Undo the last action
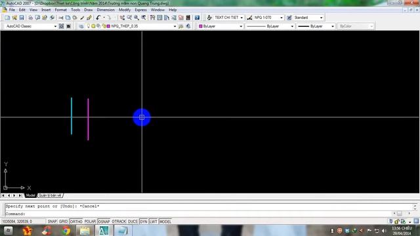The height and width of the screenshot is (236, 420). 98,18
